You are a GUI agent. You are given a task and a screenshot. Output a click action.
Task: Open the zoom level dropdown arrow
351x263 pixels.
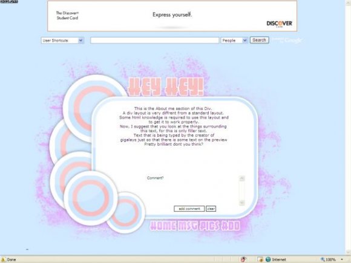342,259
